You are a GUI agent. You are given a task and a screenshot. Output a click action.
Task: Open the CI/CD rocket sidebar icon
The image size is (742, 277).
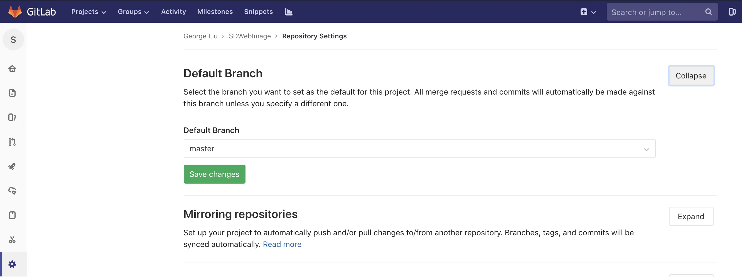13,166
